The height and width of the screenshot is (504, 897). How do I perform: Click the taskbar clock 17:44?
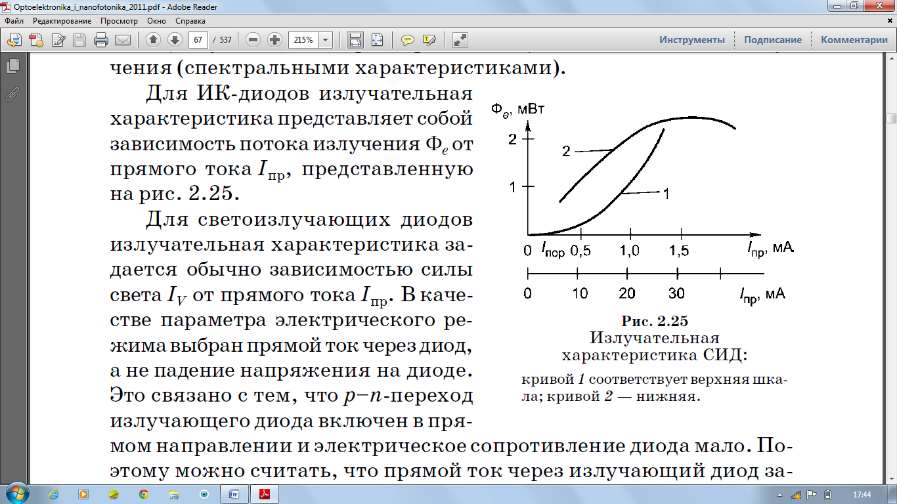click(862, 494)
